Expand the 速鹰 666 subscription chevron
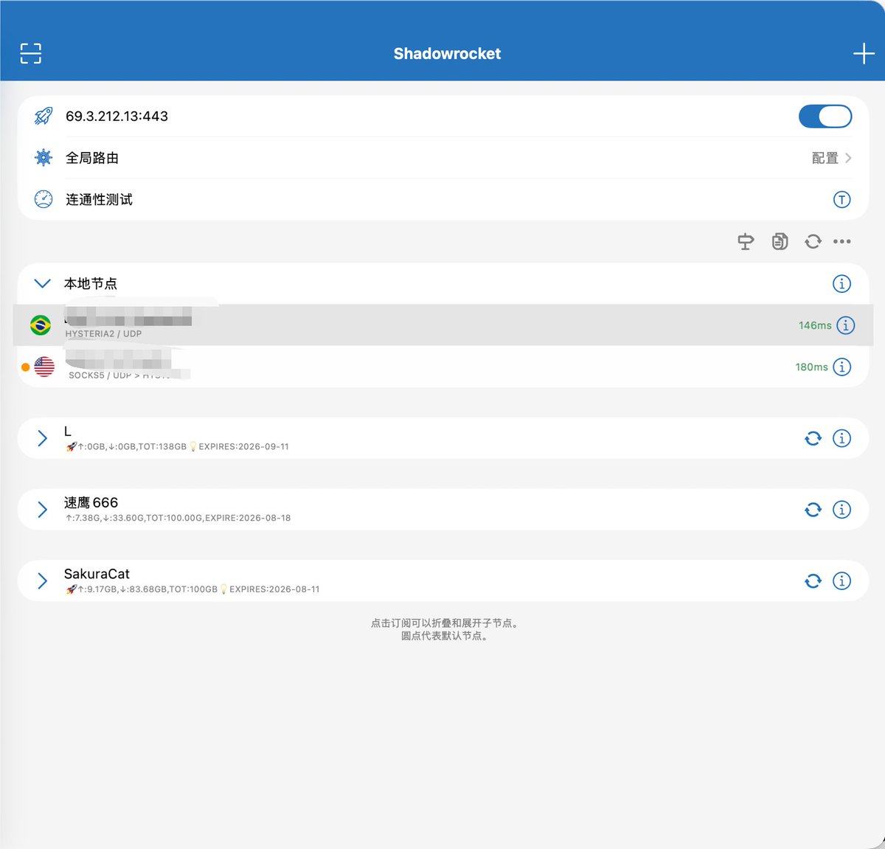This screenshot has width=885, height=849. pyautogui.click(x=43, y=510)
